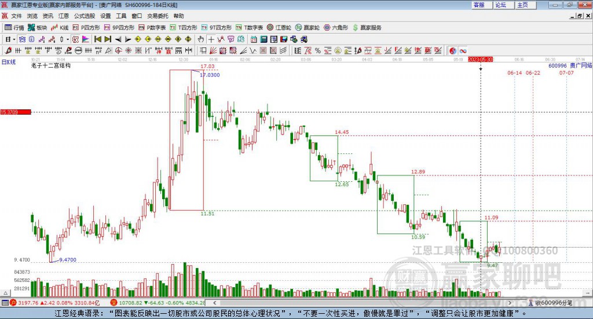Click the 客服 button
The image size is (593, 319).
pyautogui.click(x=482, y=5)
